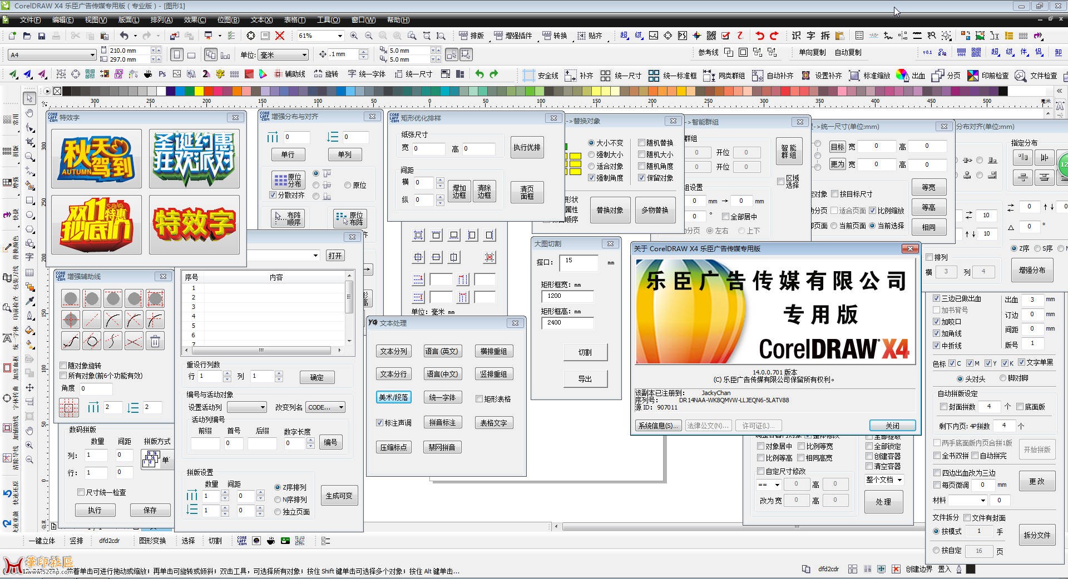Screen dimensions: 1068x579
Task: Open the 单位 毫米 units dropdown
Action: 304,54
